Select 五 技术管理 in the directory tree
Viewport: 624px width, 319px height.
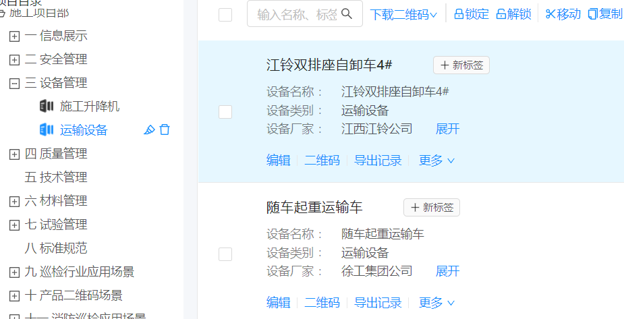pos(56,177)
